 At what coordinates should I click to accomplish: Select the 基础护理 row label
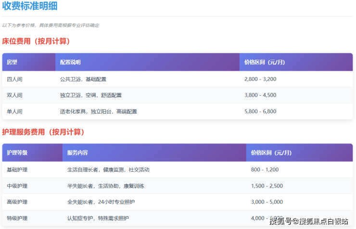[17, 169]
